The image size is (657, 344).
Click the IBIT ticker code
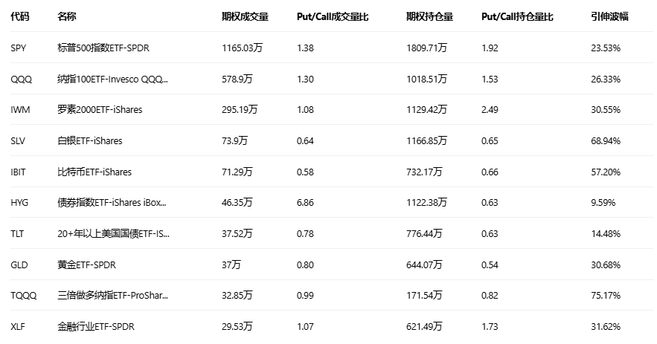pos(19,172)
